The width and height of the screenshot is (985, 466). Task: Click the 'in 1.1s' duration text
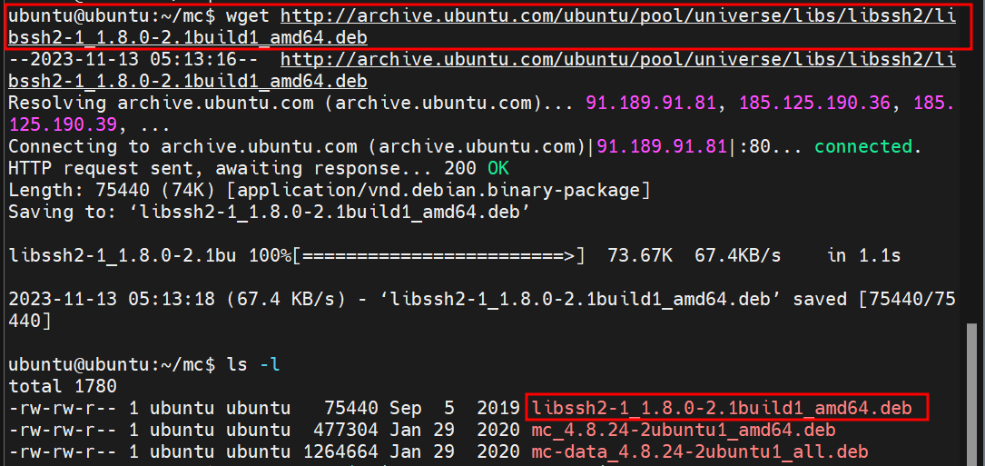pos(863,256)
